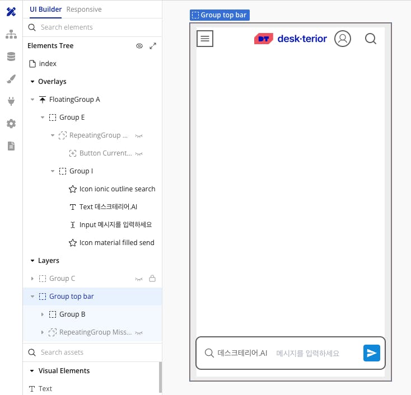Collapse FloatingGroup A in tree
The height and width of the screenshot is (395, 411).
coord(32,100)
